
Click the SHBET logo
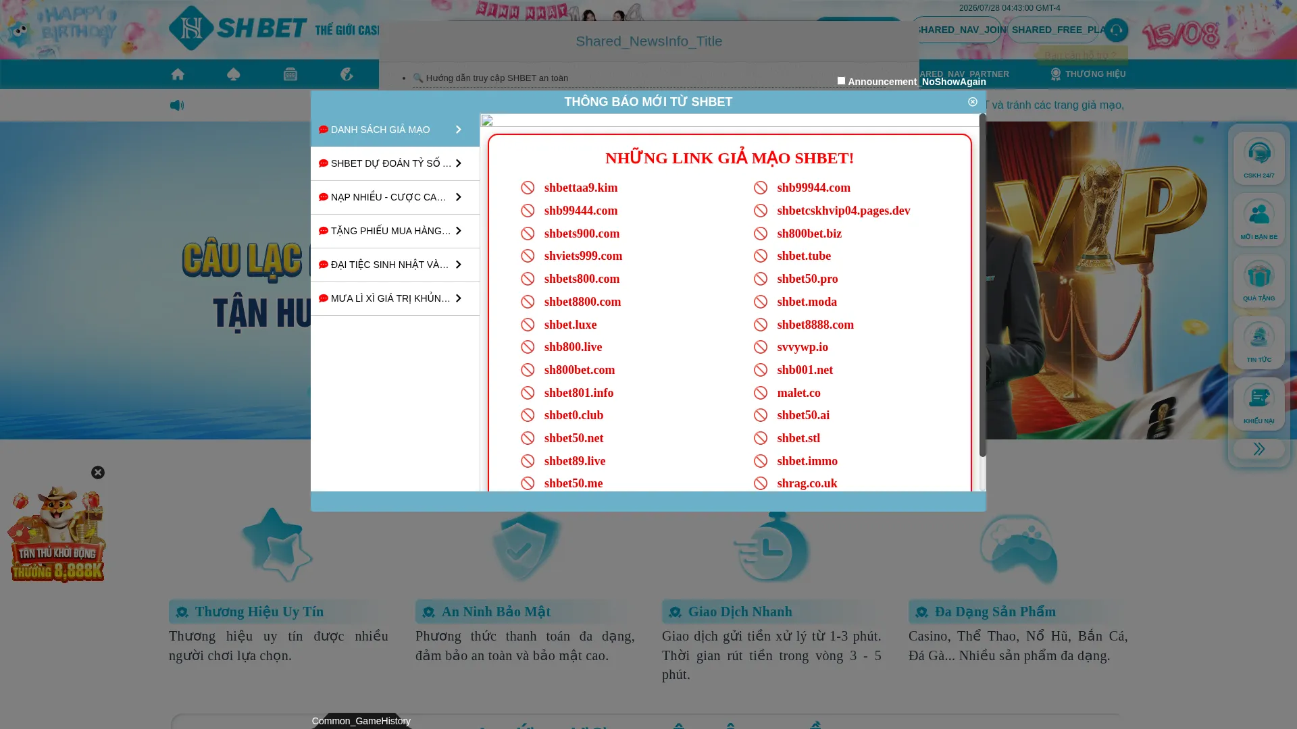click(238, 28)
